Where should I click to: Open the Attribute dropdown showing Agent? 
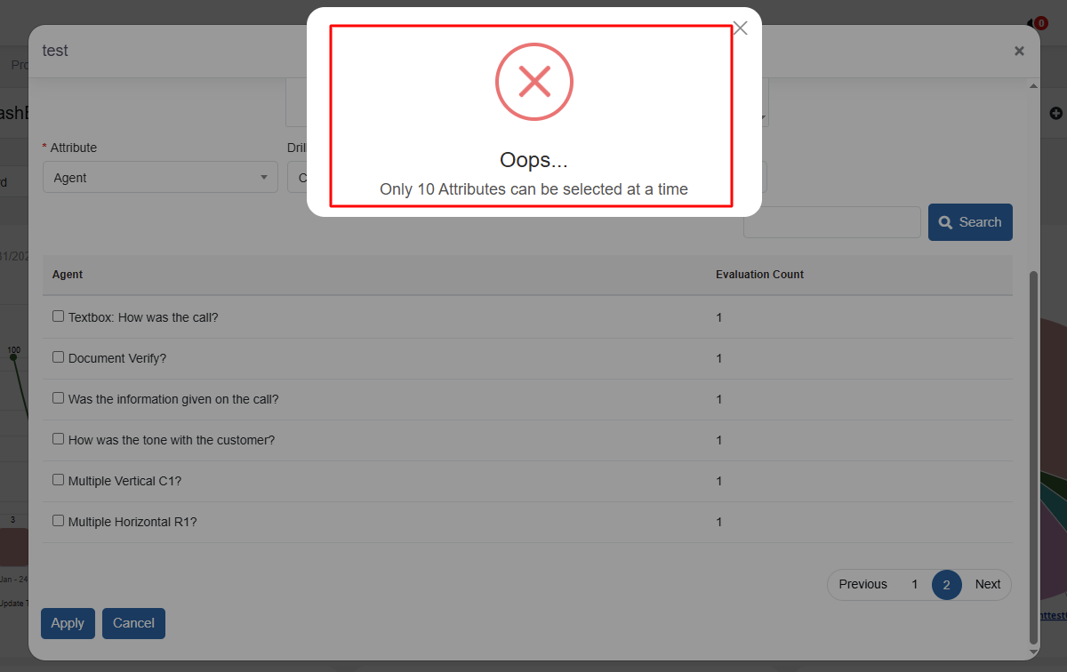160,178
